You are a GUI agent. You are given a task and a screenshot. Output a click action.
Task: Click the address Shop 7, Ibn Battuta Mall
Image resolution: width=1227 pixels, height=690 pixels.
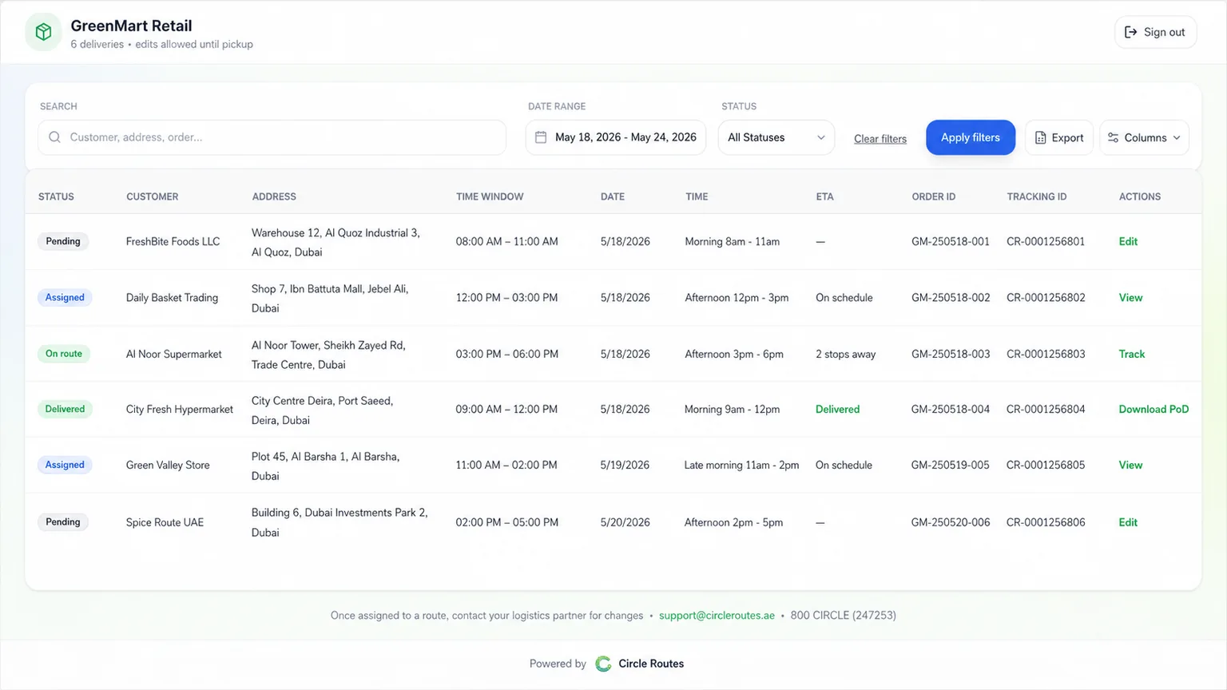point(330,299)
